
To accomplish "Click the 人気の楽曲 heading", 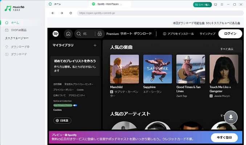I will tap(121, 47).
